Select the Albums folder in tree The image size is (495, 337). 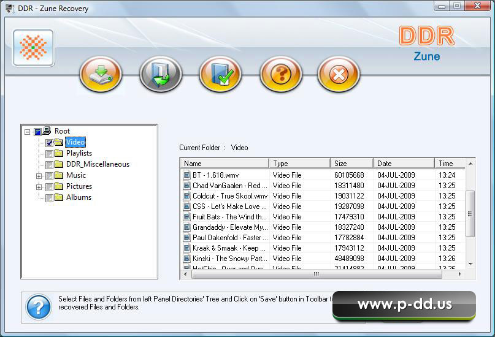coord(79,197)
